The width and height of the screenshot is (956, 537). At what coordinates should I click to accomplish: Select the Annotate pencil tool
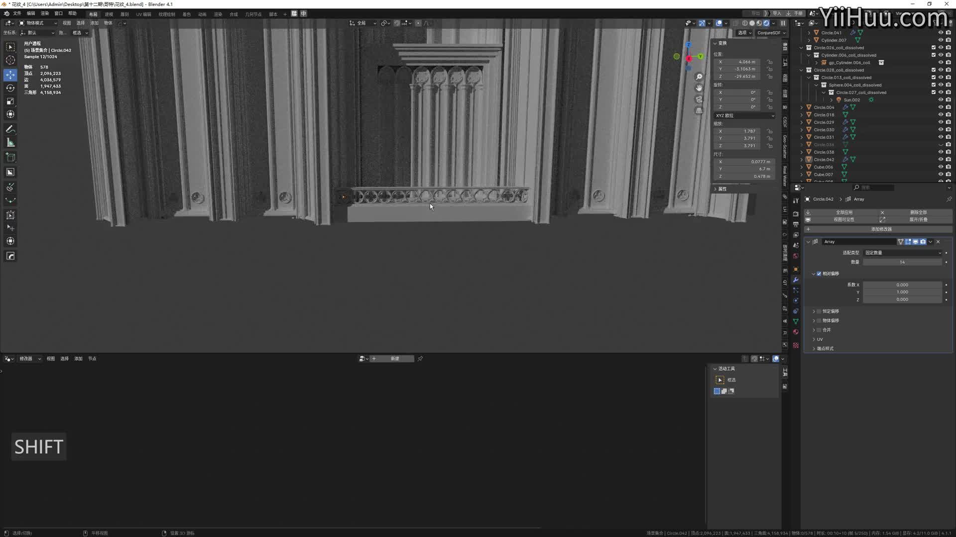tap(10, 129)
